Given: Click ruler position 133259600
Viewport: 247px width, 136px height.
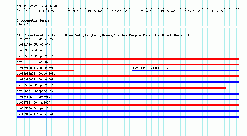Looking at the screenshot, I should coord(144,11).
